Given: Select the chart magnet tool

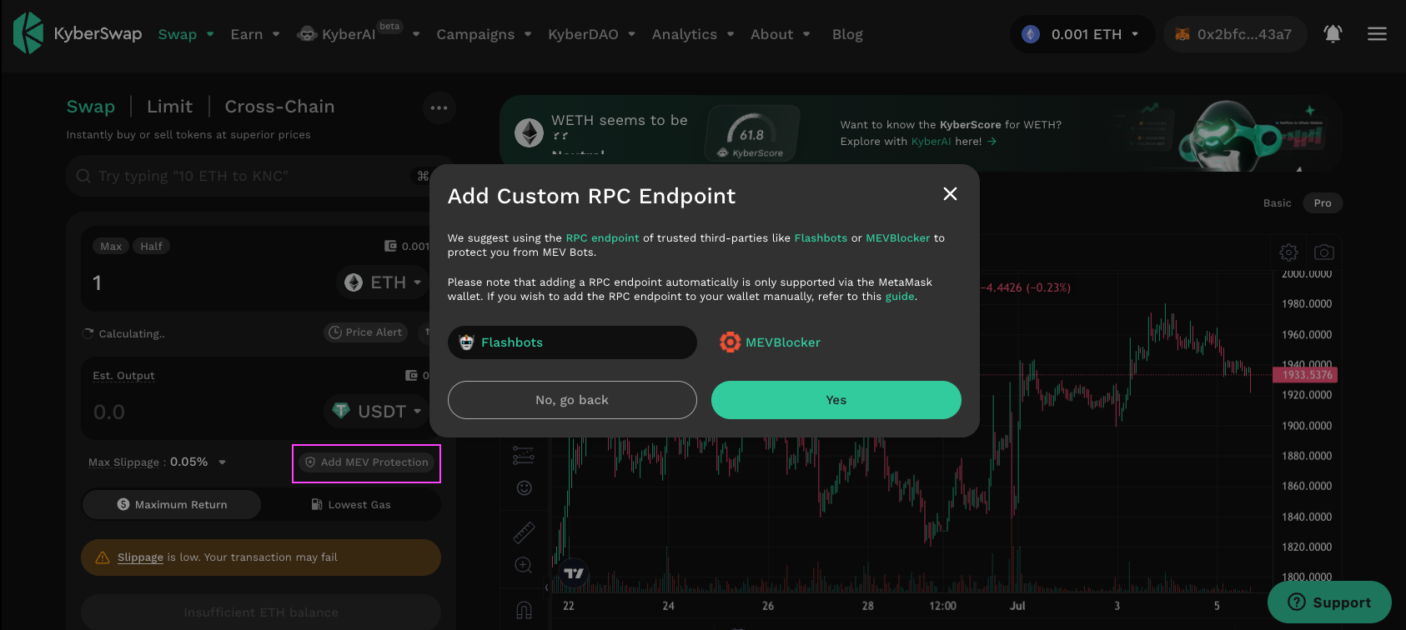Looking at the screenshot, I should coord(524,611).
